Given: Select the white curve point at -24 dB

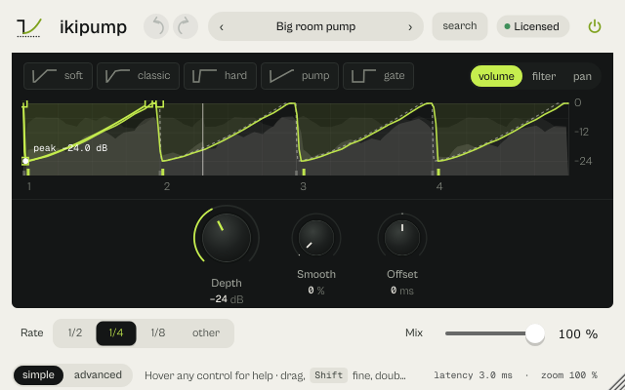Looking at the screenshot, I should [25, 161].
